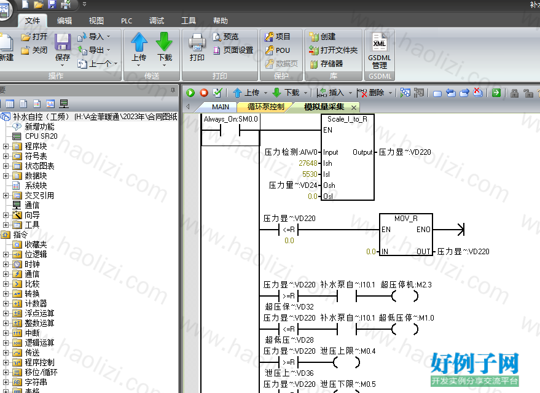Go to previous bookmark icon
This screenshot has height=393, width=540.
click(x=451, y=93)
